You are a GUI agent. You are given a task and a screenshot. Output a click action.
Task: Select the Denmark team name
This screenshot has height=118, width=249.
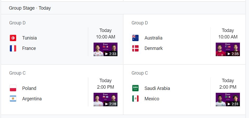(x=154, y=48)
